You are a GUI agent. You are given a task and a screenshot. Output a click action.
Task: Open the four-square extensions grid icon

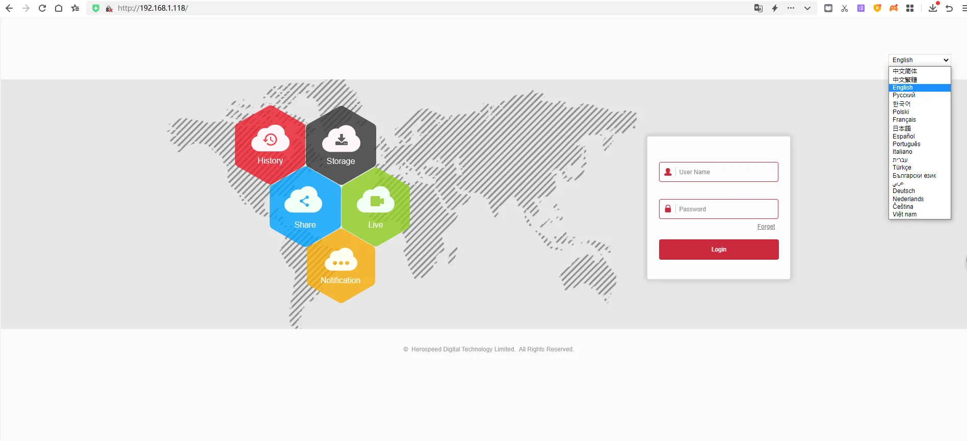click(910, 8)
